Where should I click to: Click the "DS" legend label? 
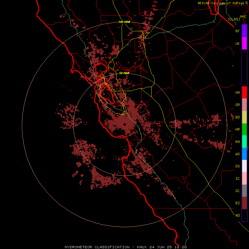point(238,166)
